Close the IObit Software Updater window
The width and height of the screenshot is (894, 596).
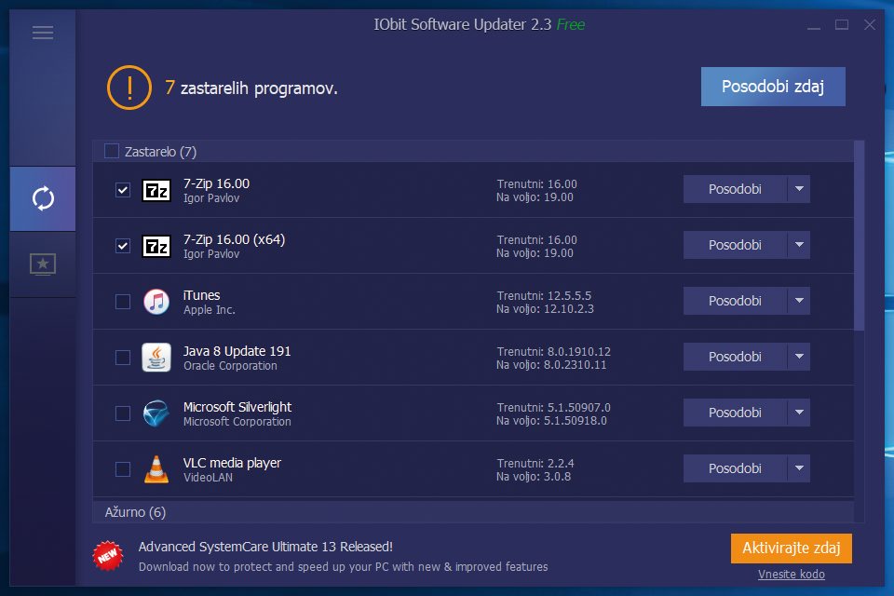click(x=870, y=24)
